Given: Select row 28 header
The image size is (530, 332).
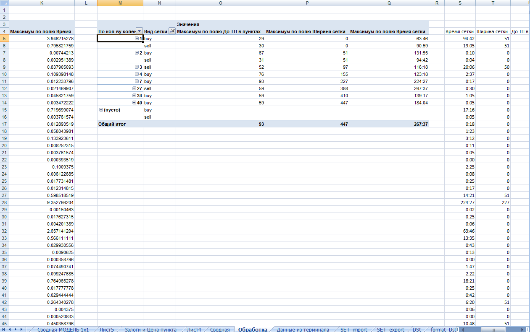Looking at the screenshot, I should point(4,202).
